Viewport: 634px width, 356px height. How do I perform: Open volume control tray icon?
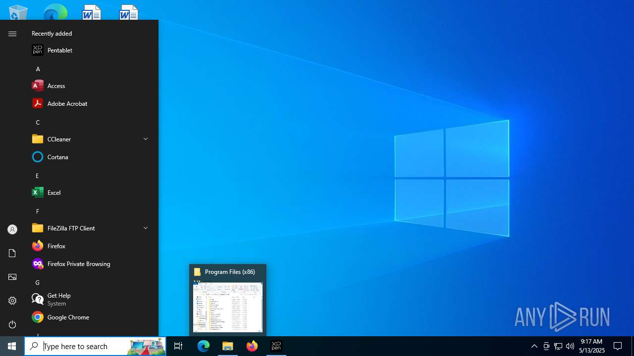(570, 346)
